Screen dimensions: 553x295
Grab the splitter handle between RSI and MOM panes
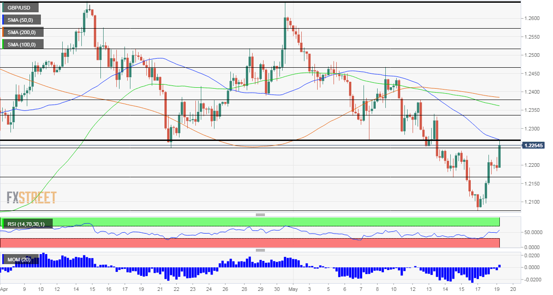(x=260, y=250)
